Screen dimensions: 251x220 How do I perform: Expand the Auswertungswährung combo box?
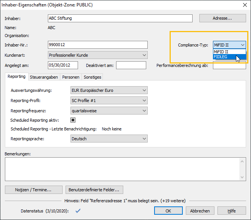pos(109,90)
